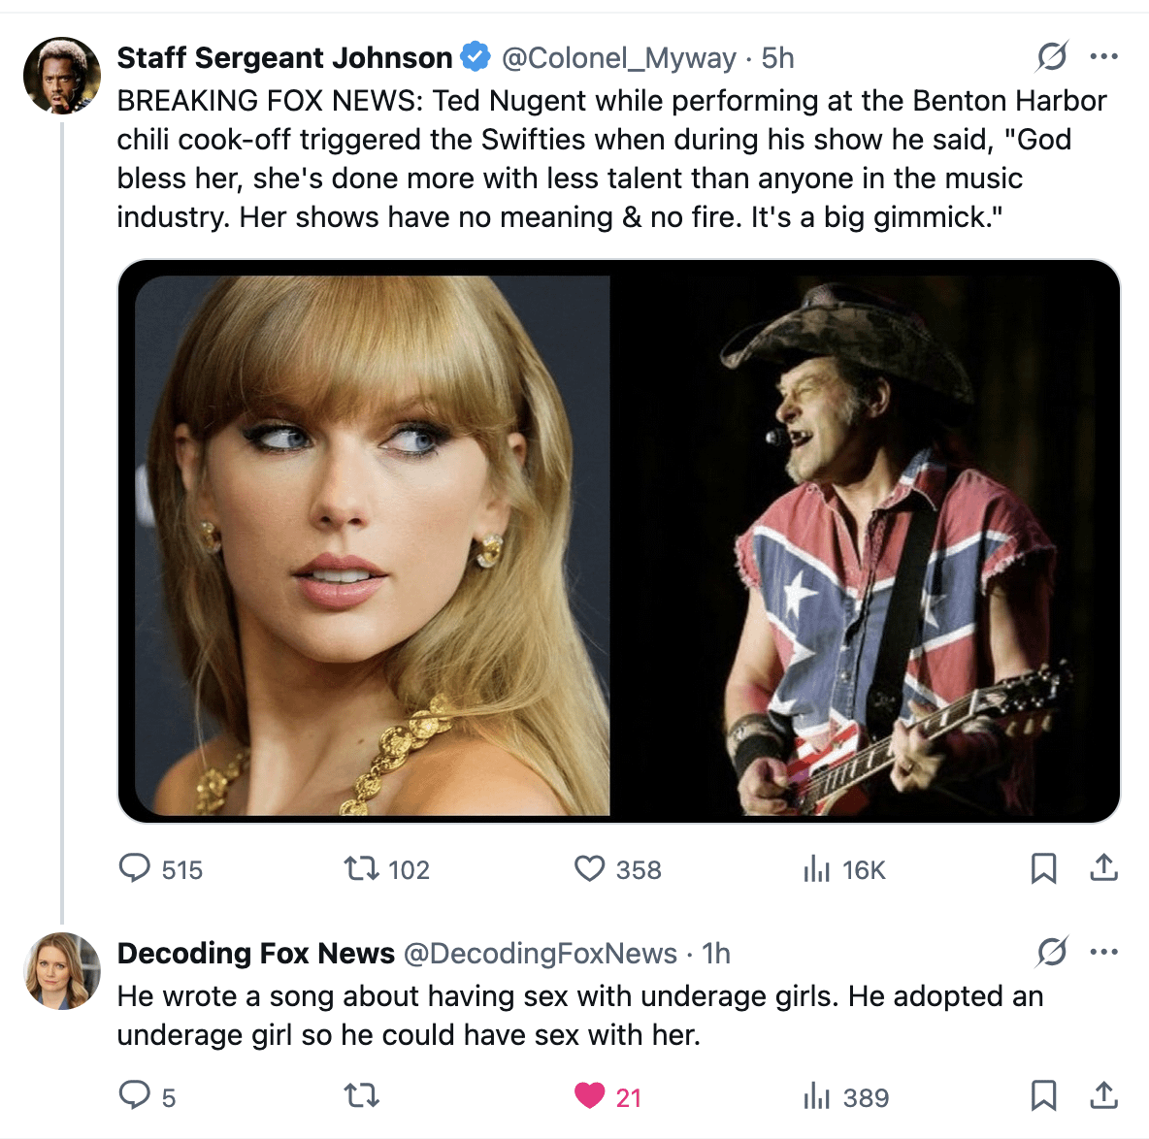Share the Decoding Fox News reply
The image size is (1149, 1139).
[1103, 1095]
